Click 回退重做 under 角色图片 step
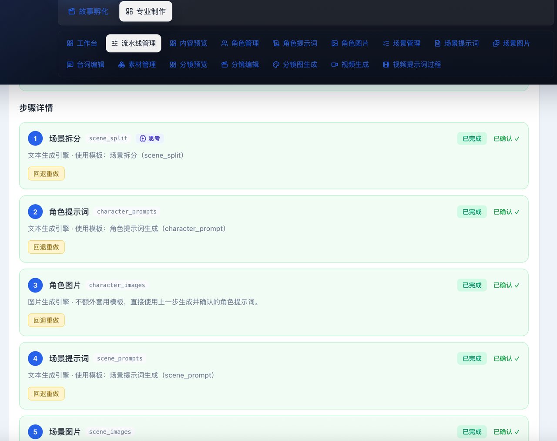 click(46, 320)
